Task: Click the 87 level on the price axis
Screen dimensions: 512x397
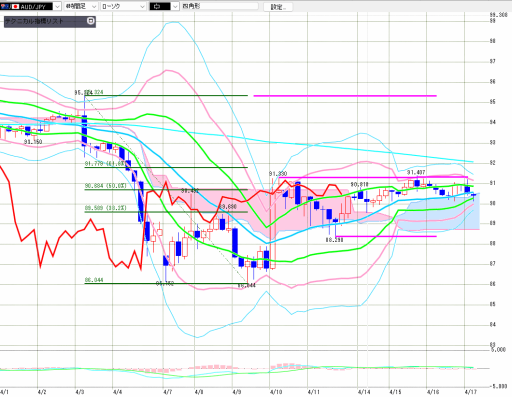Action: pos(492,263)
